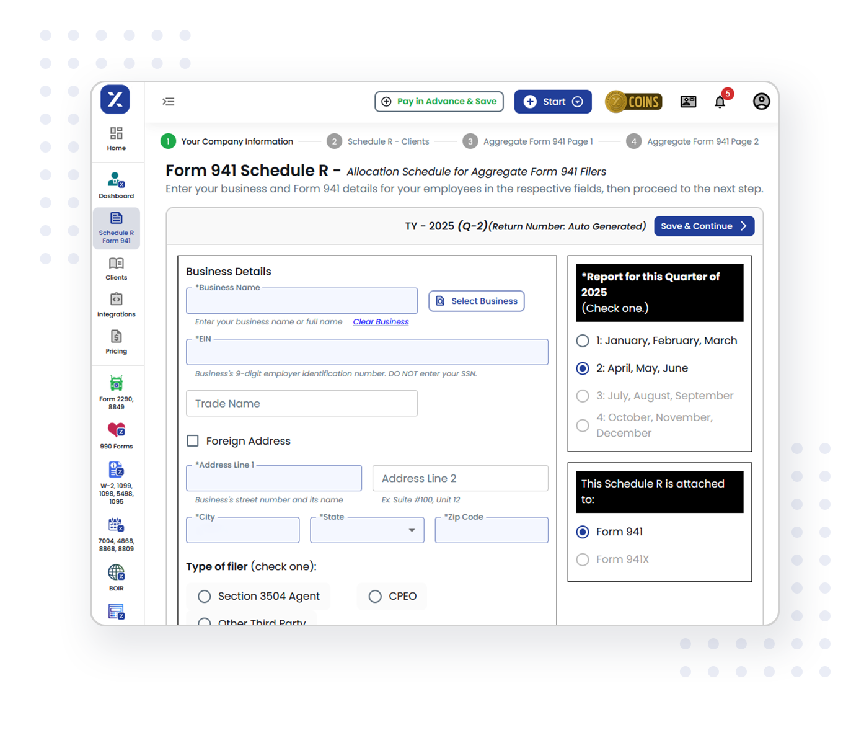Select the Clients sidebar icon
851x735 pixels.
click(116, 268)
